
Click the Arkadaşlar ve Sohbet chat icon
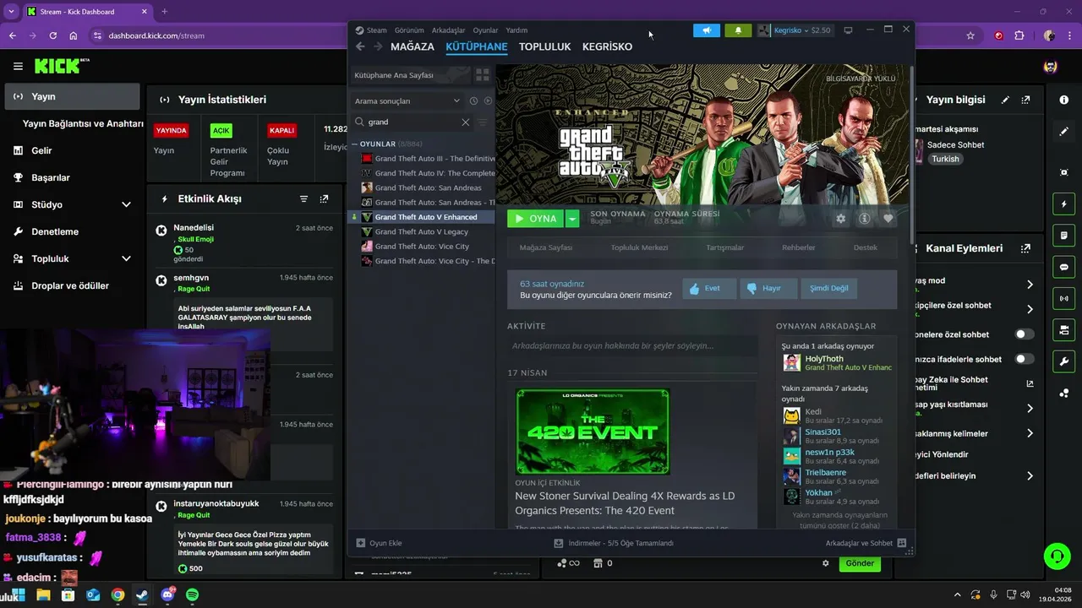tap(902, 543)
